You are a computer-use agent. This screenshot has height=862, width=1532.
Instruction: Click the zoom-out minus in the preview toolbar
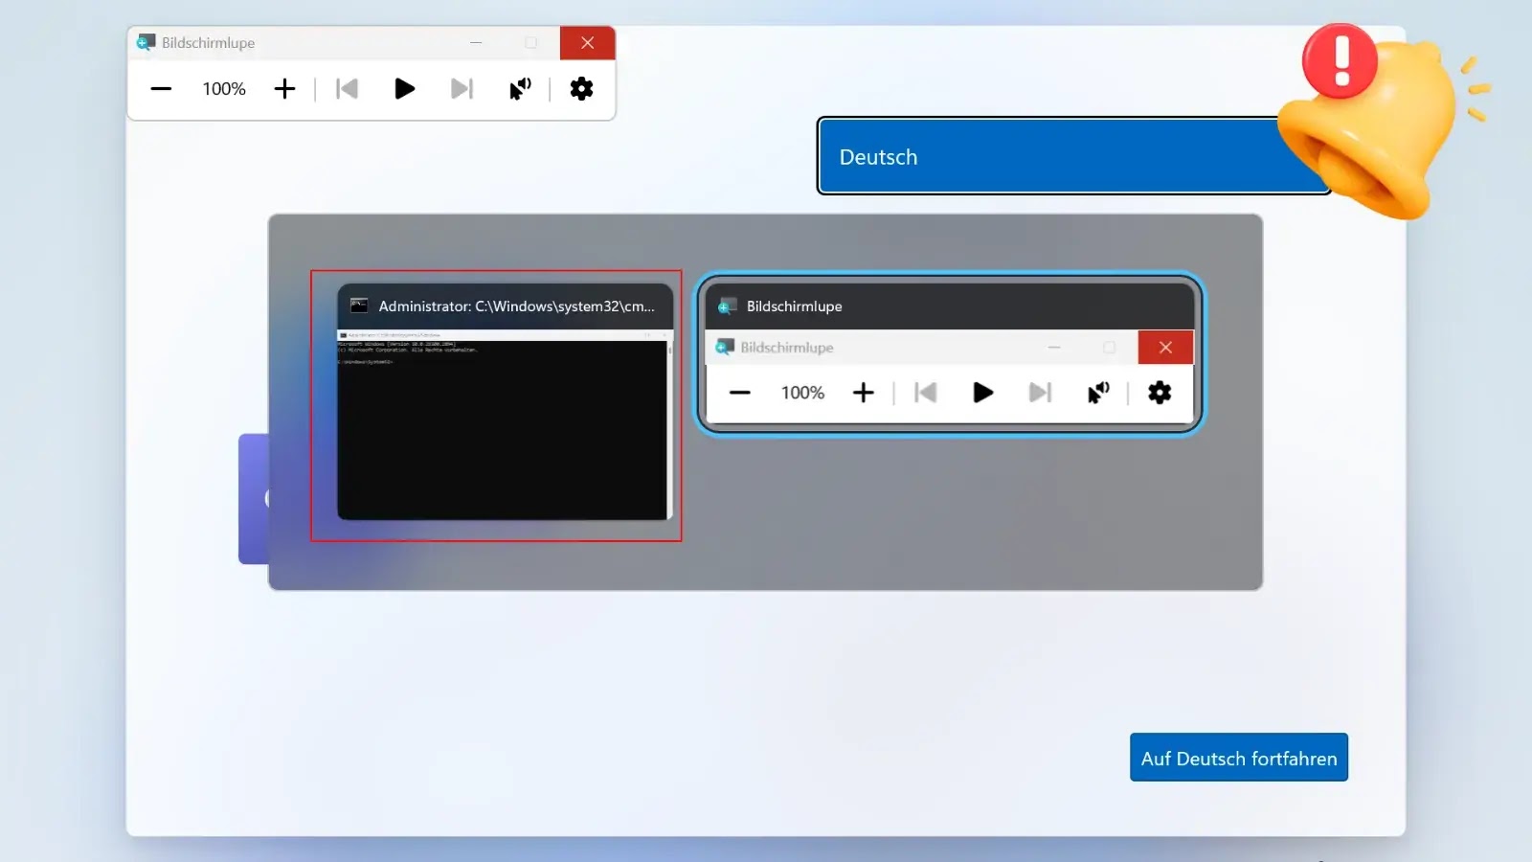[739, 393]
